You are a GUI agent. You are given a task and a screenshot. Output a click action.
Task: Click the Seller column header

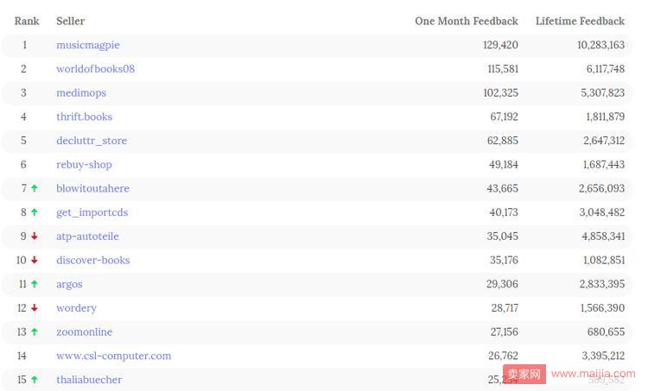pyautogui.click(x=70, y=21)
